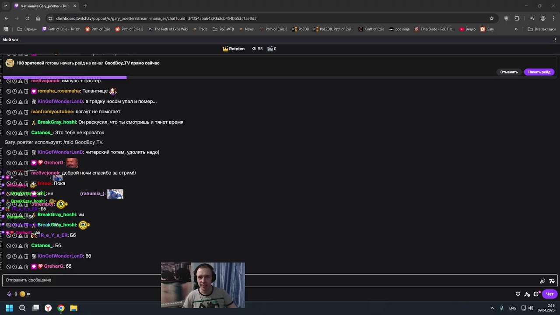Click the purple 'Чат' send button

click(550, 294)
